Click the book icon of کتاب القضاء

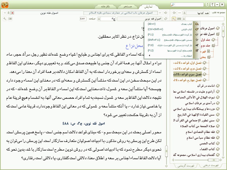point(217,149)
